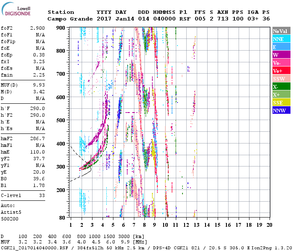Click the MUF 9.9 value for 3000 km
This screenshot has width=293, height=251.
tap(125, 242)
